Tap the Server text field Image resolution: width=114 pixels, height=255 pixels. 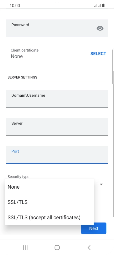57,127
